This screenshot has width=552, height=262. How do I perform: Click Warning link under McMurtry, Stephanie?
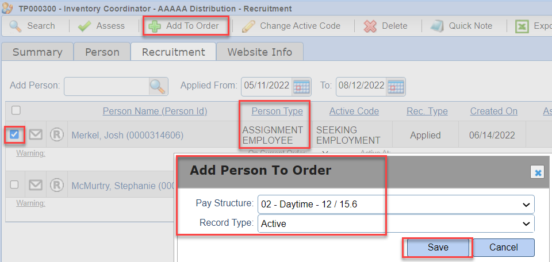30,203
